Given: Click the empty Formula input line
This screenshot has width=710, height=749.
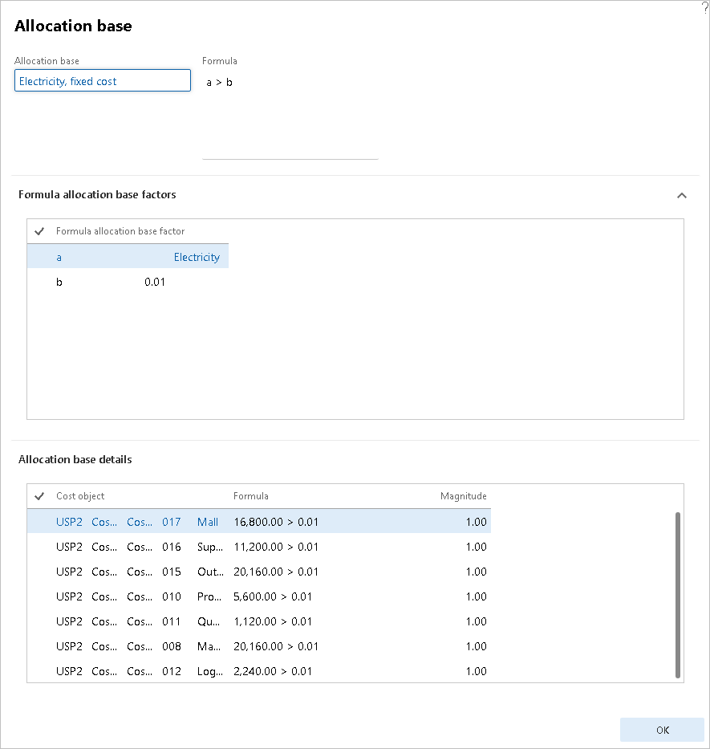Looking at the screenshot, I should coord(289,155).
